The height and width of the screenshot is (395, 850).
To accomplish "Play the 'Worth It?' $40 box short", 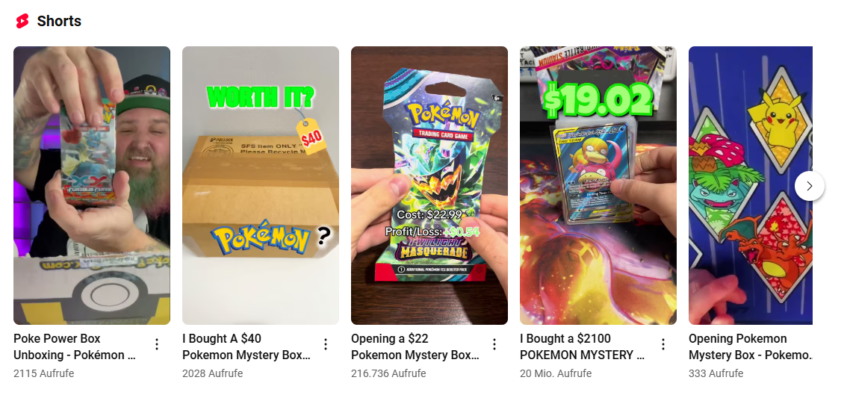I will tap(261, 185).
